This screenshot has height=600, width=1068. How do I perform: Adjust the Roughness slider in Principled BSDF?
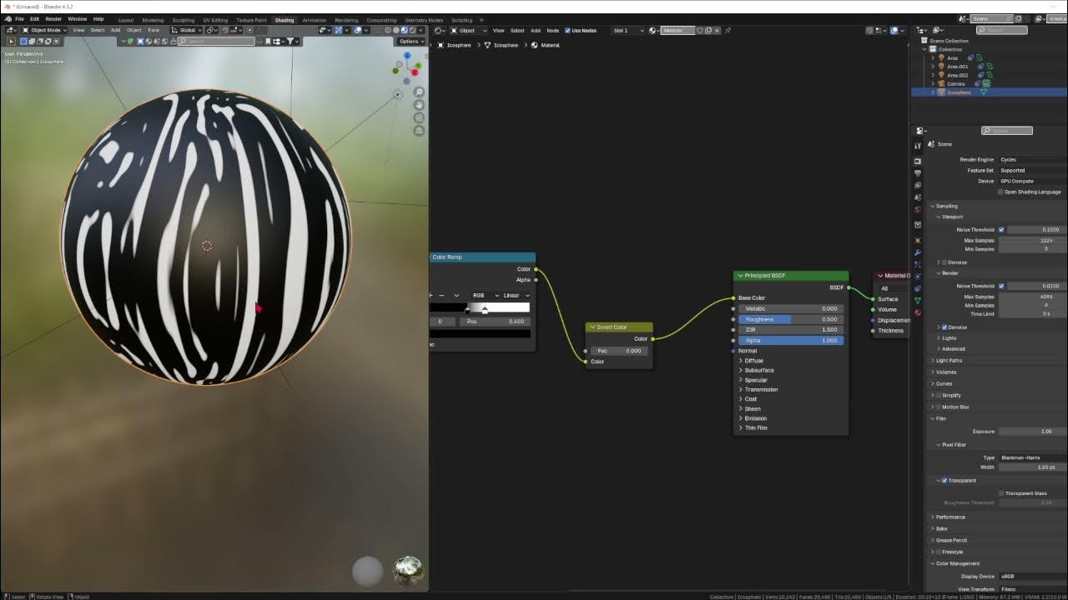click(790, 319)
